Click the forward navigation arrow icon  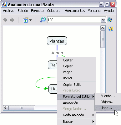12,20
